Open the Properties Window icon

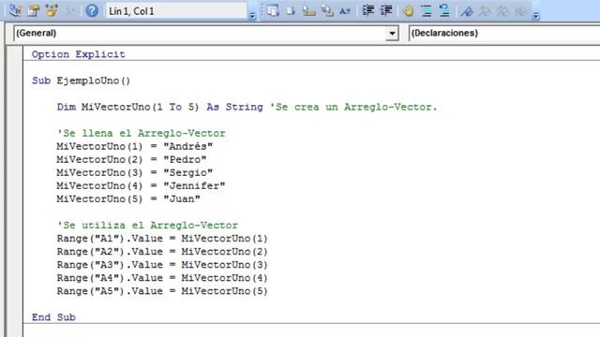[x=34, y=10]
